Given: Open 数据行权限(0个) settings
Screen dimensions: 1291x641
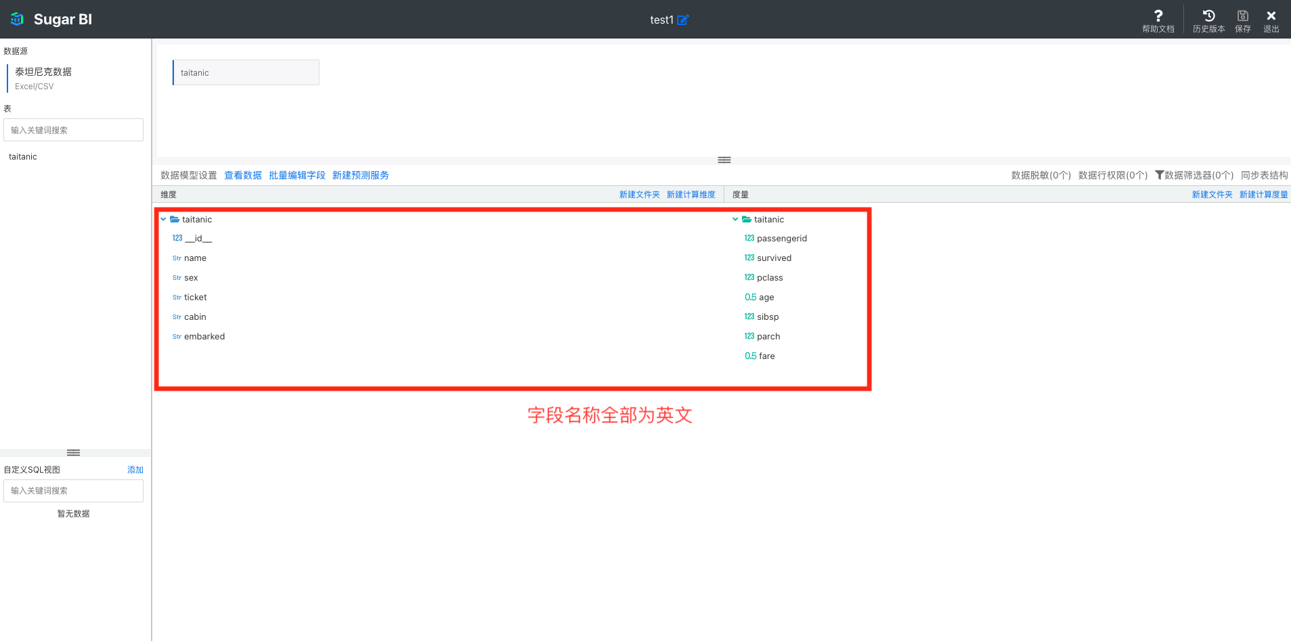Looking at the screenshot, I should pyautogui.click(x=1113, y=175).
